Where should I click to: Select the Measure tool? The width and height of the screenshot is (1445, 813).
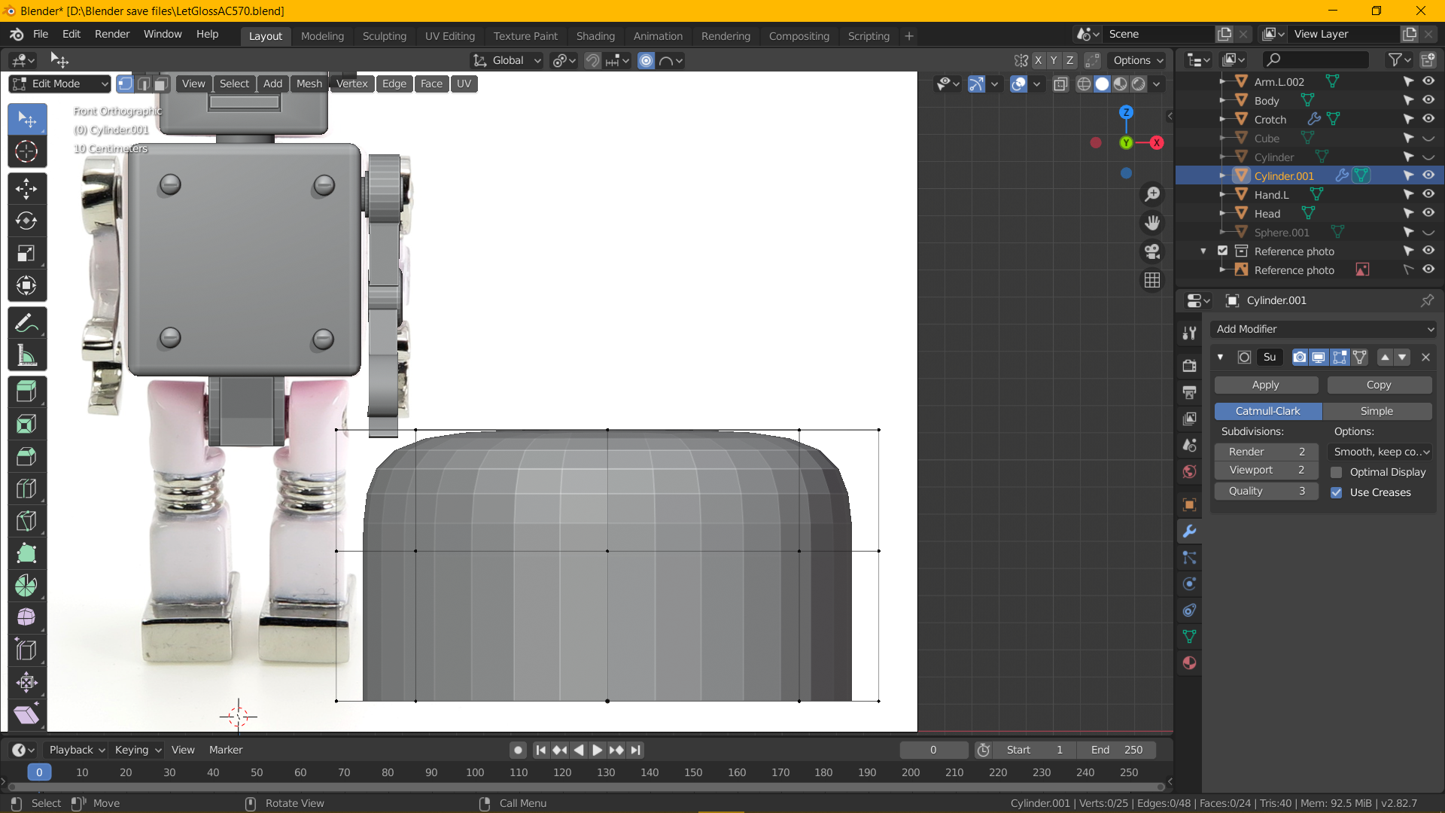(x=26, y=356)
